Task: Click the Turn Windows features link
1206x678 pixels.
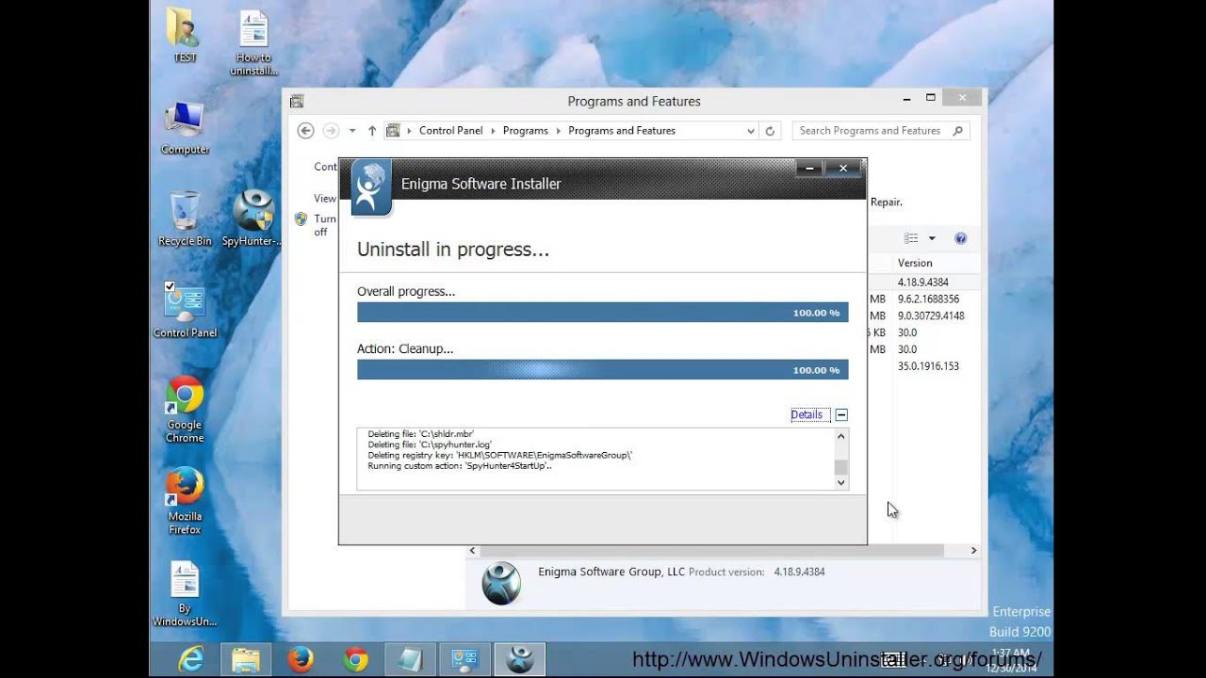Action: [325, 225]
